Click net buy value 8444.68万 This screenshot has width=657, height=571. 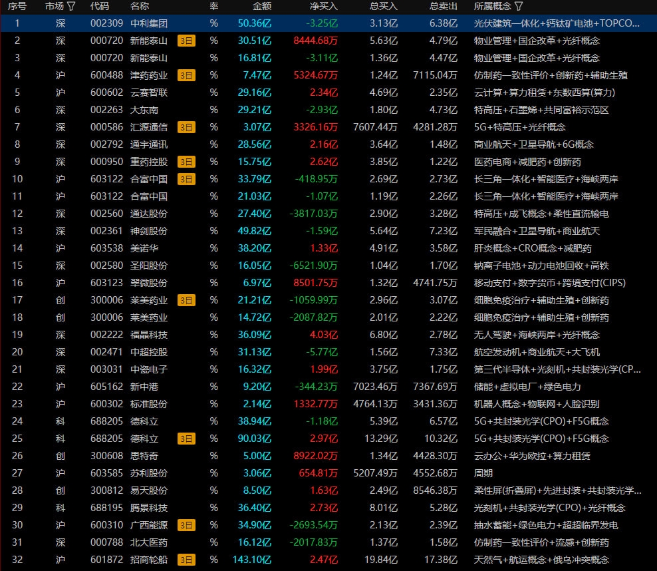[315, 41]
